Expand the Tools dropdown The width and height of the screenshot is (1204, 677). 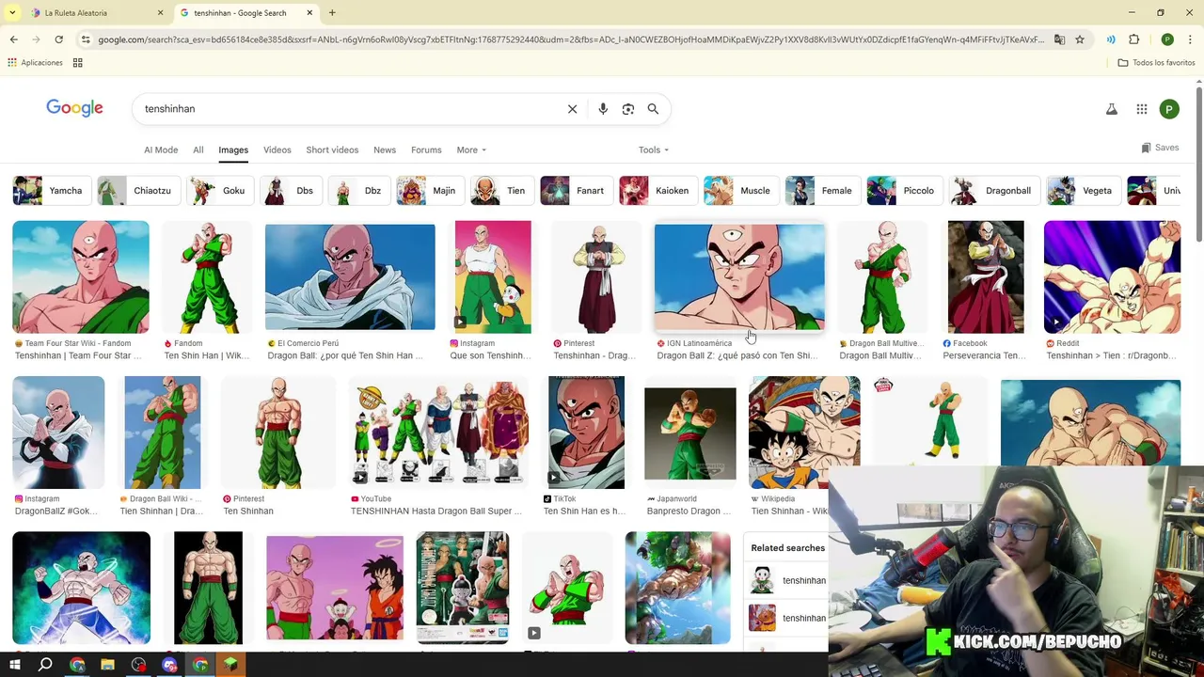click(654, 150)
